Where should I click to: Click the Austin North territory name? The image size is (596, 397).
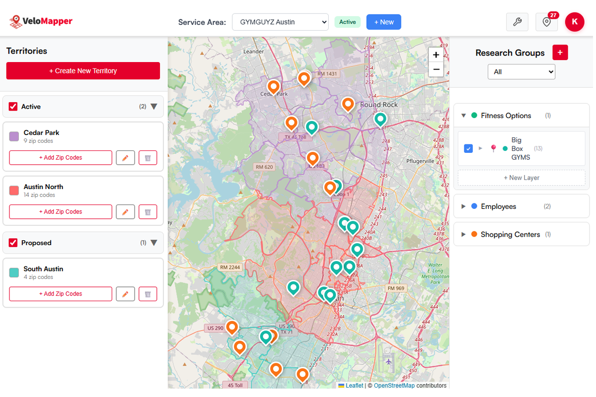tap(43, 187)
